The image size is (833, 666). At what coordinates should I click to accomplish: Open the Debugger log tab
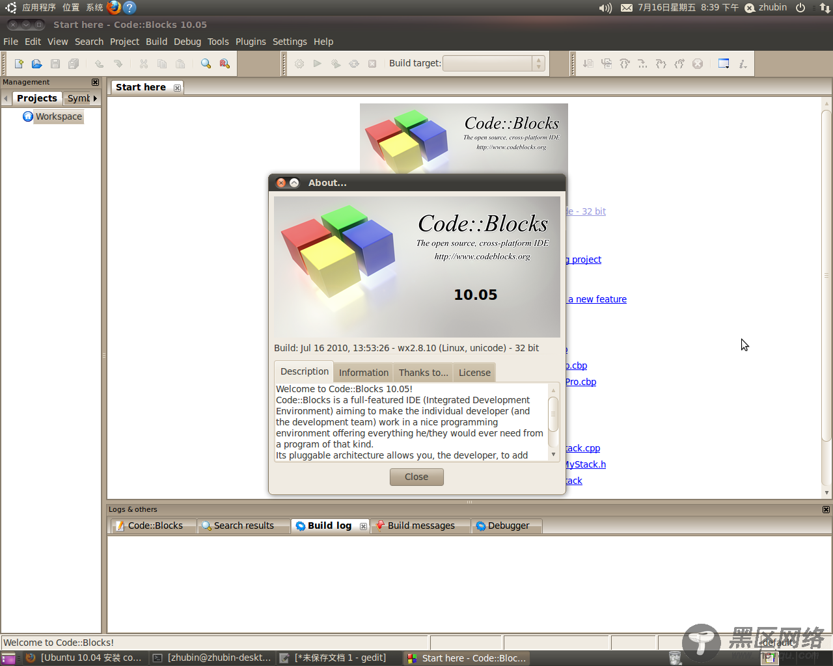coord(507,526)
